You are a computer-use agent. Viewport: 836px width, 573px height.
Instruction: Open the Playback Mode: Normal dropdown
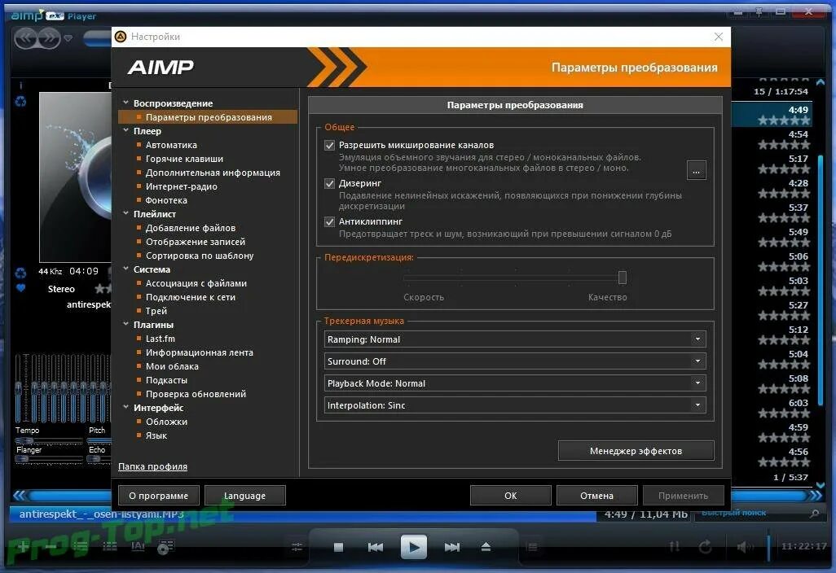(515, 383)
